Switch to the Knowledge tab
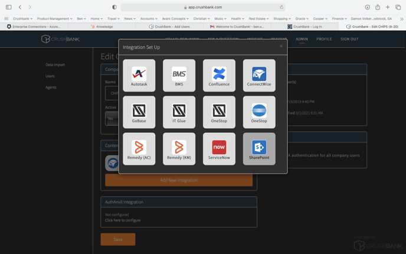 click(102, 27)
